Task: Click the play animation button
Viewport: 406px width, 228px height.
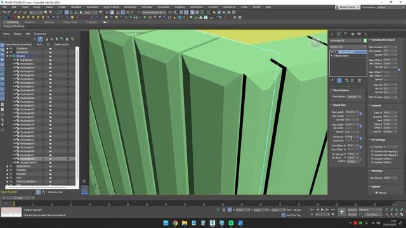Action: point(322,210)
